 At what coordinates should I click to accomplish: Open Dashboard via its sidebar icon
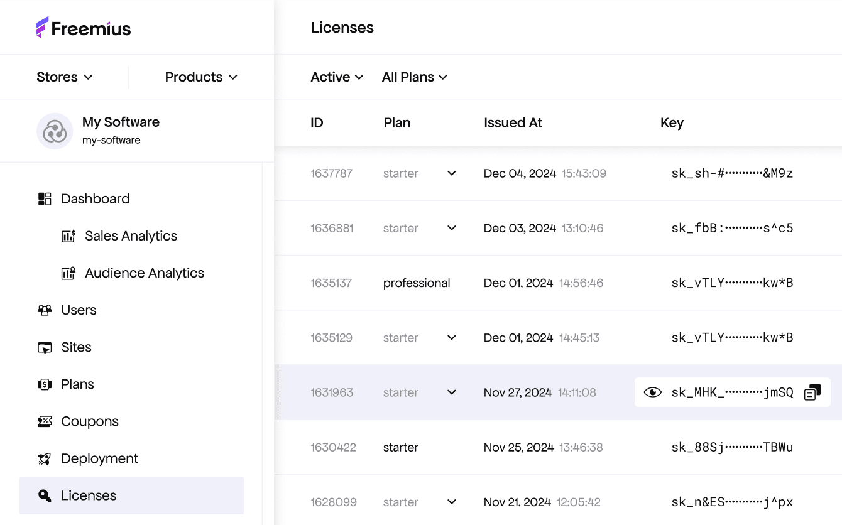pyautogui.click(x=45, y=199)
